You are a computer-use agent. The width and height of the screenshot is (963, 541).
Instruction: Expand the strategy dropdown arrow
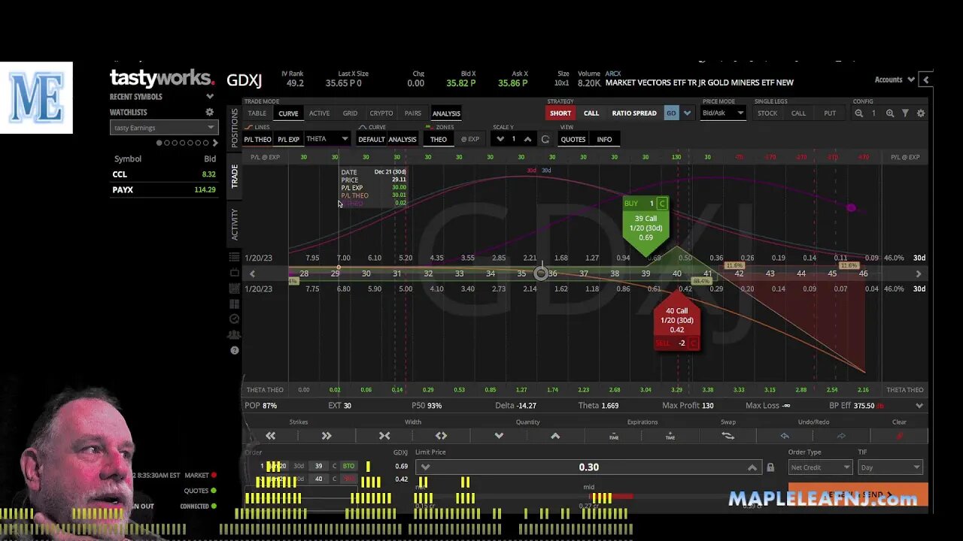(x=687, y=113)
